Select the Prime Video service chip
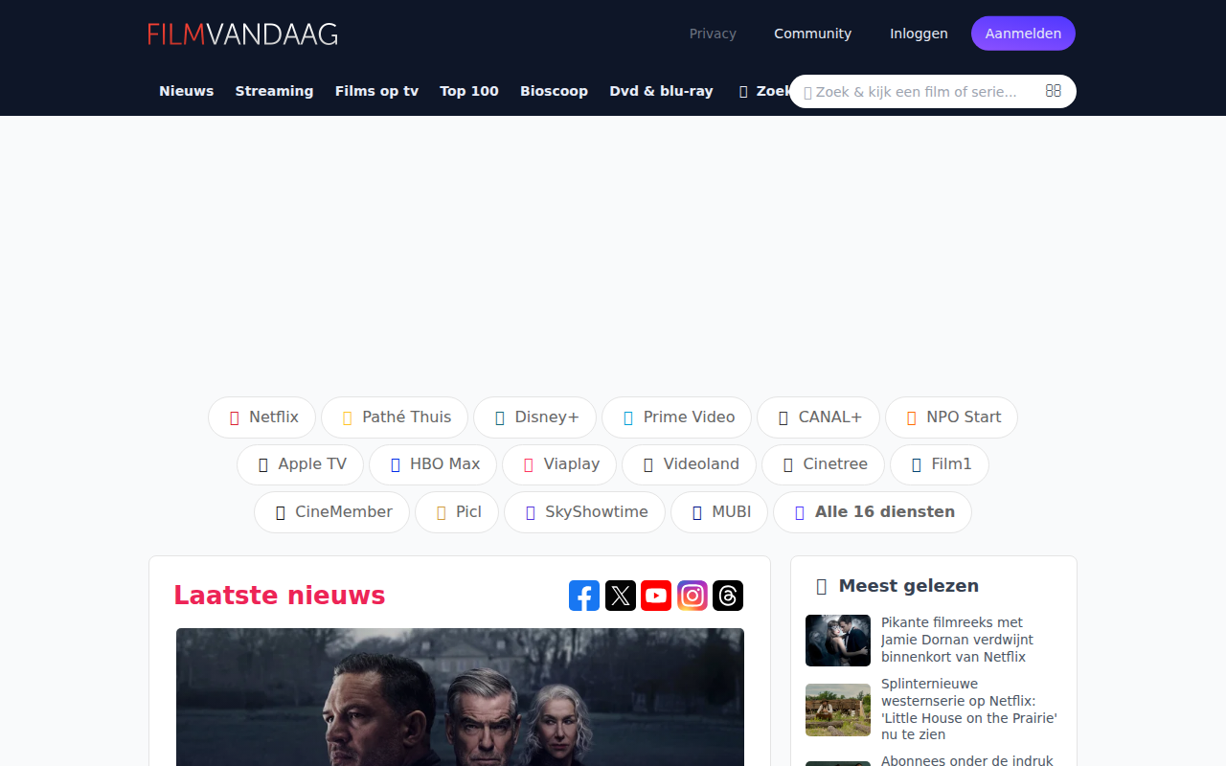Viewport: 1226px width, 766px height. point(677,417)
